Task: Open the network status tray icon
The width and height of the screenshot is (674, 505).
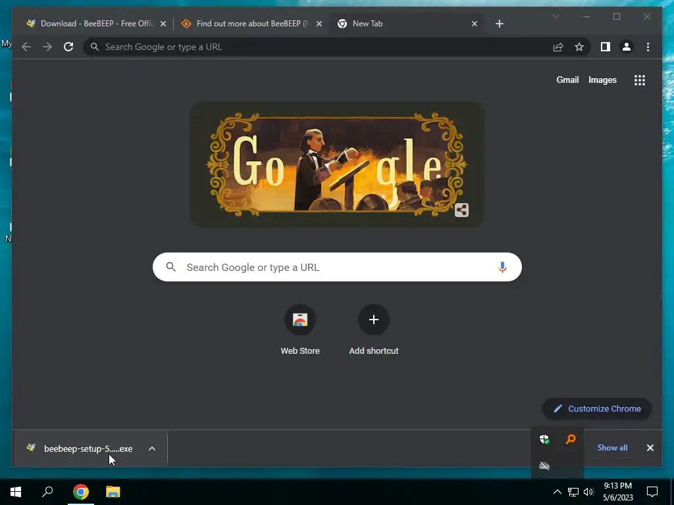Action: 573,492
